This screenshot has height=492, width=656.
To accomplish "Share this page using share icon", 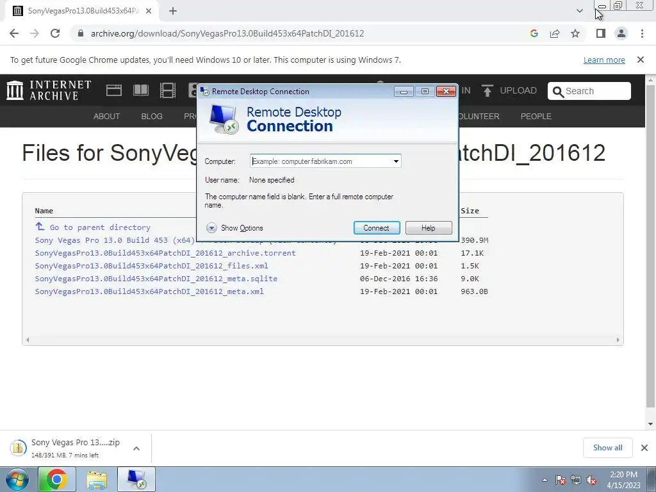I will click(555, 33).
